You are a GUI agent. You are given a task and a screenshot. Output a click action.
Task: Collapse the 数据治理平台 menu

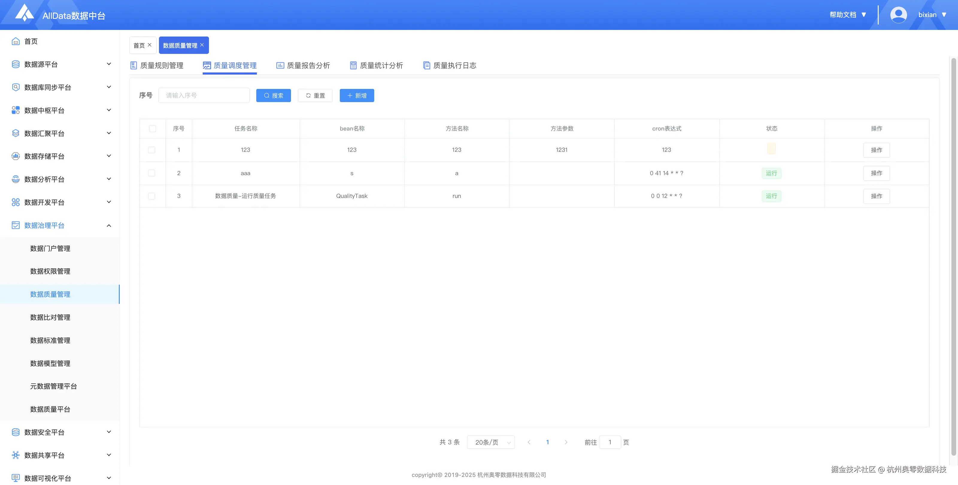(109, 225)
